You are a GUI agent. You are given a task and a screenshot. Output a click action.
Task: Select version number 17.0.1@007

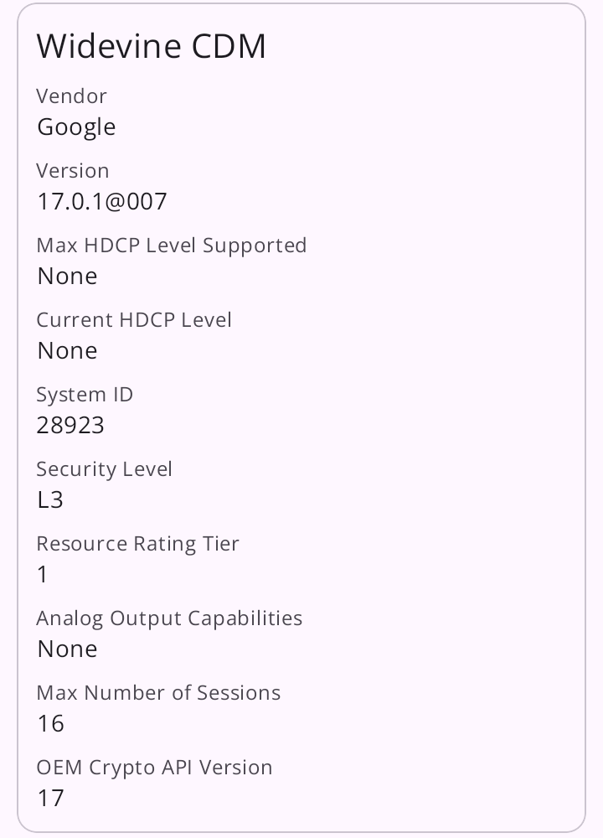click(x=102, y=201)
